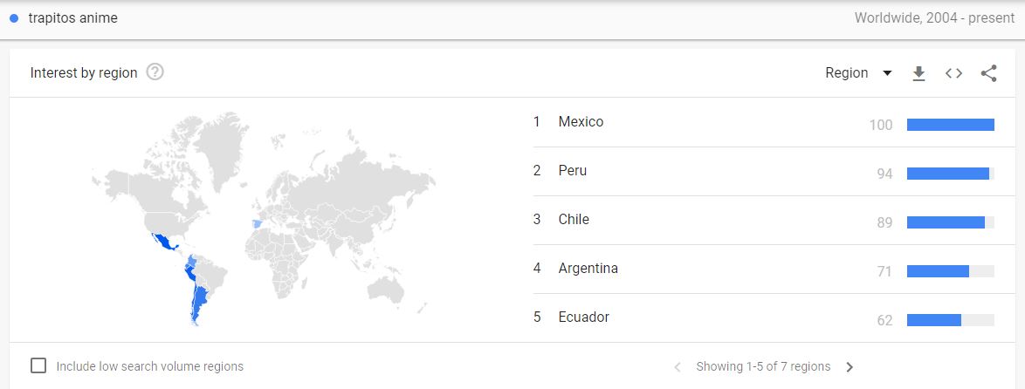Select Mexico in the region list
This screenshot has height=389, width=1025.
(x=581, y=122)
